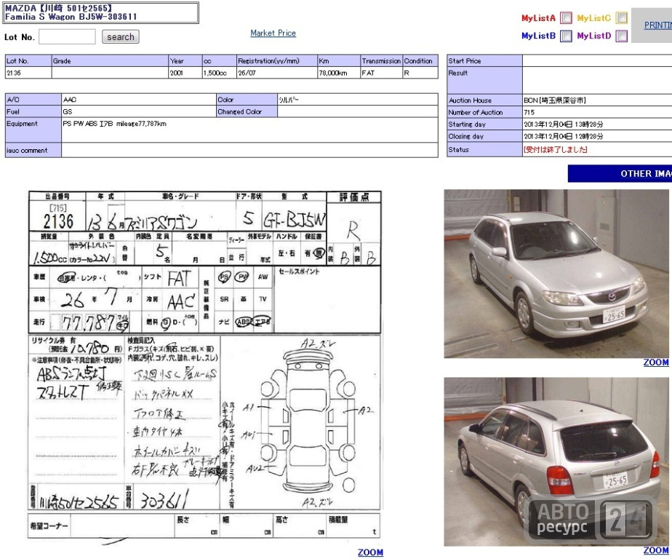
Task: Click the Lot No. input field
Action: pyautogui.click(x=67, y=37)
